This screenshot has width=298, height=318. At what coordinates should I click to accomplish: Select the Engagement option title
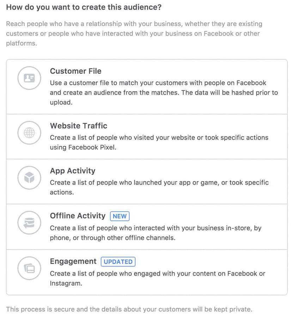[73, 262]
